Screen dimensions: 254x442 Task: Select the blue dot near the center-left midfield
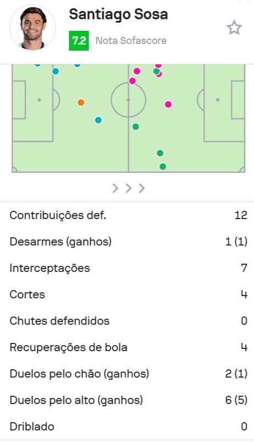(98, 120)
